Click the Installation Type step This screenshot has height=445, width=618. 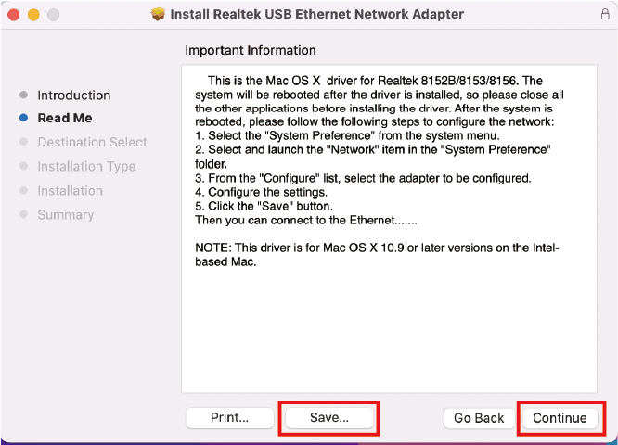pos(86,166)
